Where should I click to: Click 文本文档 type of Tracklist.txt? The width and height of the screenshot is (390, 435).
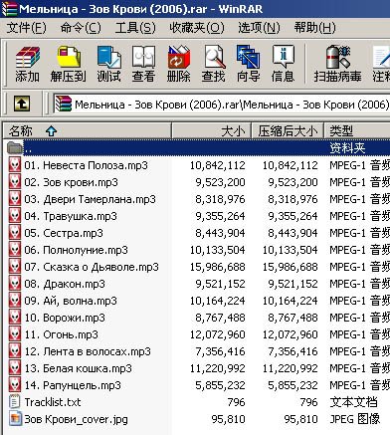pyautogui.click(x=353, y=402)
